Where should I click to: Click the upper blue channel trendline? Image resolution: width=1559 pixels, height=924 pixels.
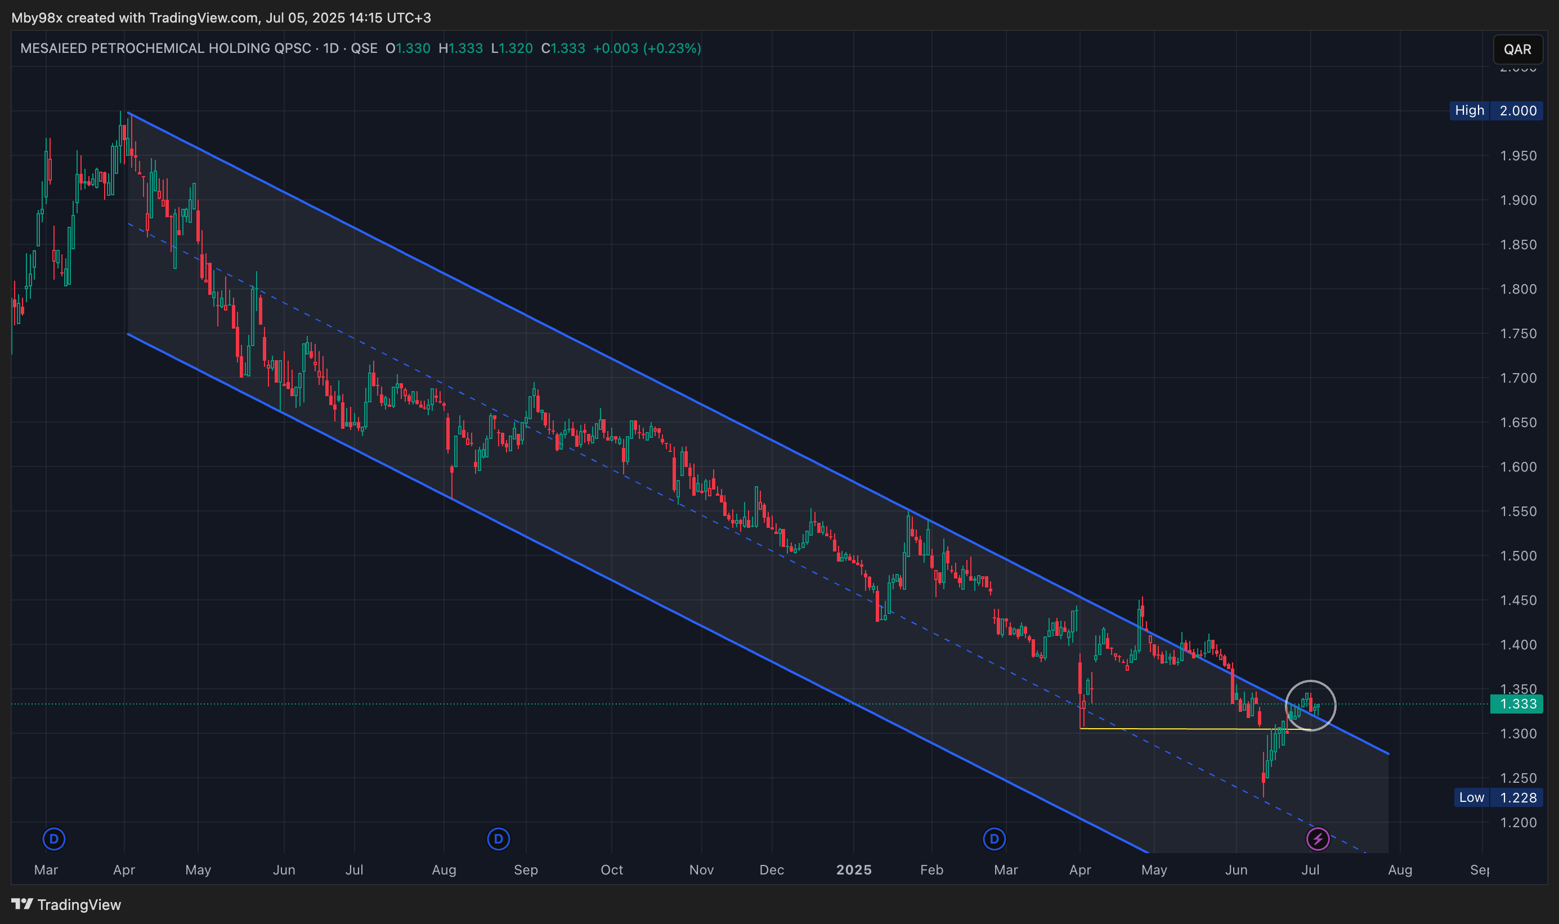click(x=758, y=433)
